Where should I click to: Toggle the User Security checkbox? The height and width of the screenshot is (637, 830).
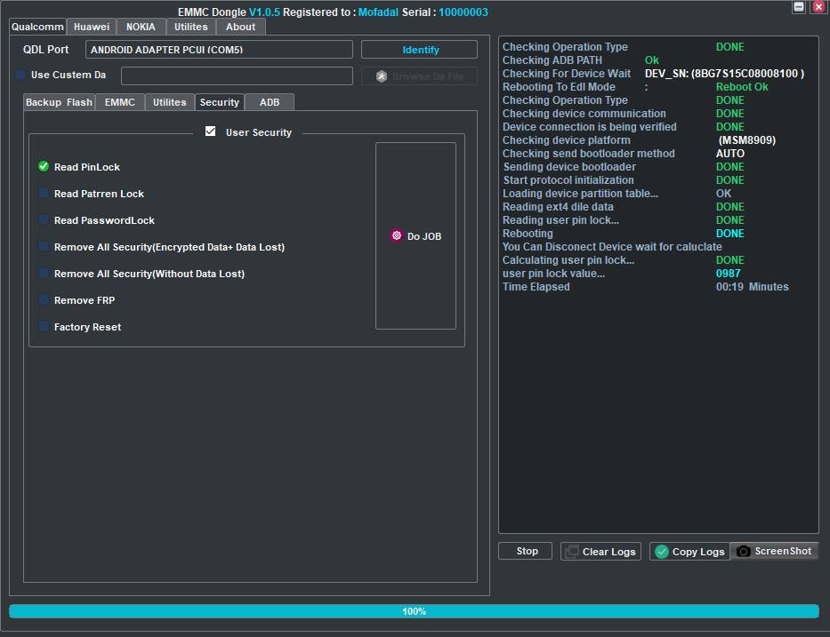click(x=210, y=131)
